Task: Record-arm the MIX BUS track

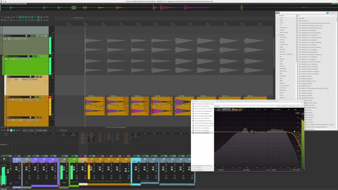Action: (x=4, y=36)
